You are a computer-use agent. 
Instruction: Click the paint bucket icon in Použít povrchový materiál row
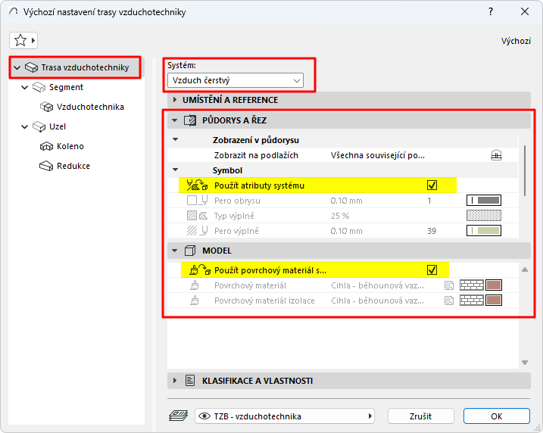200,270
